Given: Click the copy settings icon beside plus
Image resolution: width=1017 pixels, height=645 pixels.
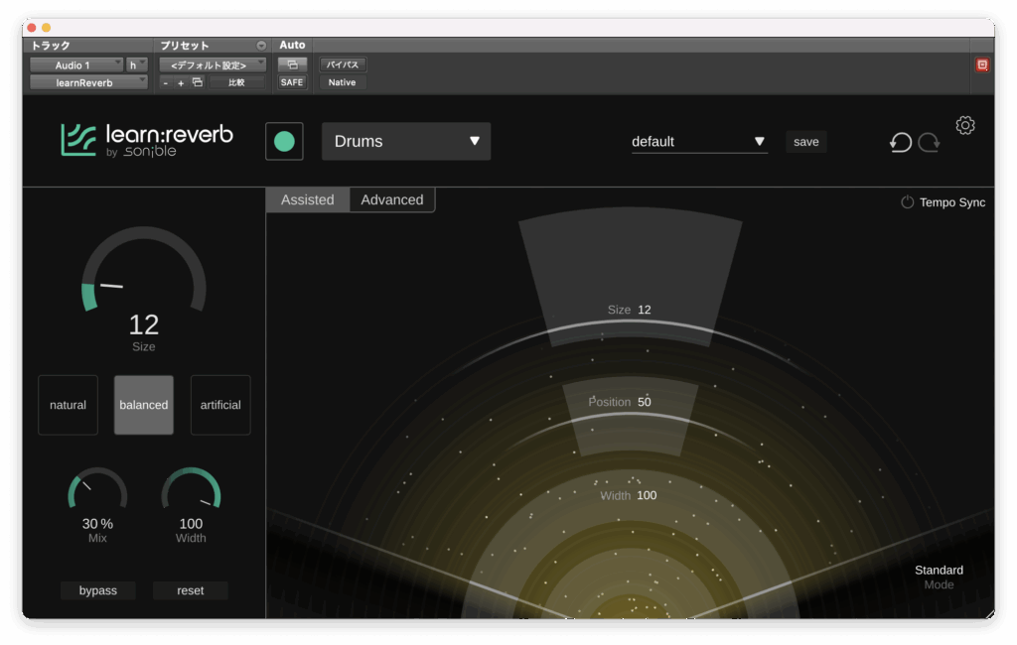Looking at the screenshot, I should [x=198, y=82].
